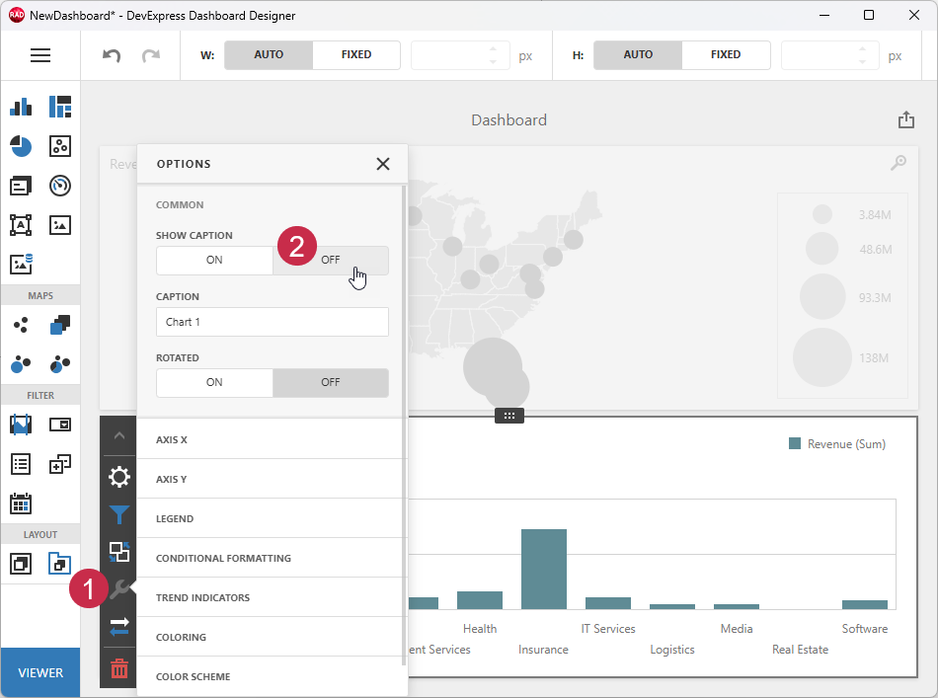This screenshot has height=698, width=938.
Task: Open the chart's settings gear on floating toolbar
Action: [118, 477]
